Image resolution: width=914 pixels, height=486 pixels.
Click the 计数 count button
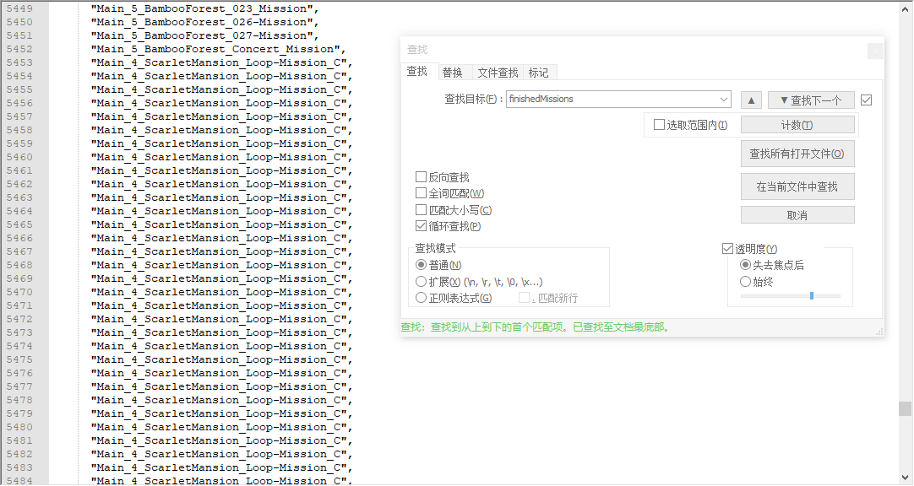[x=797, y=125]
